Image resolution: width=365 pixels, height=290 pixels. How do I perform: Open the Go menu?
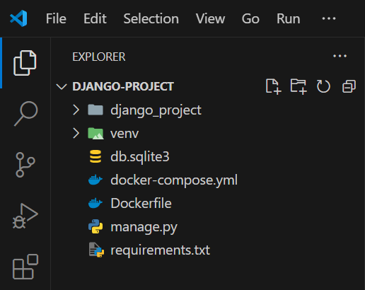coord(250,18)
